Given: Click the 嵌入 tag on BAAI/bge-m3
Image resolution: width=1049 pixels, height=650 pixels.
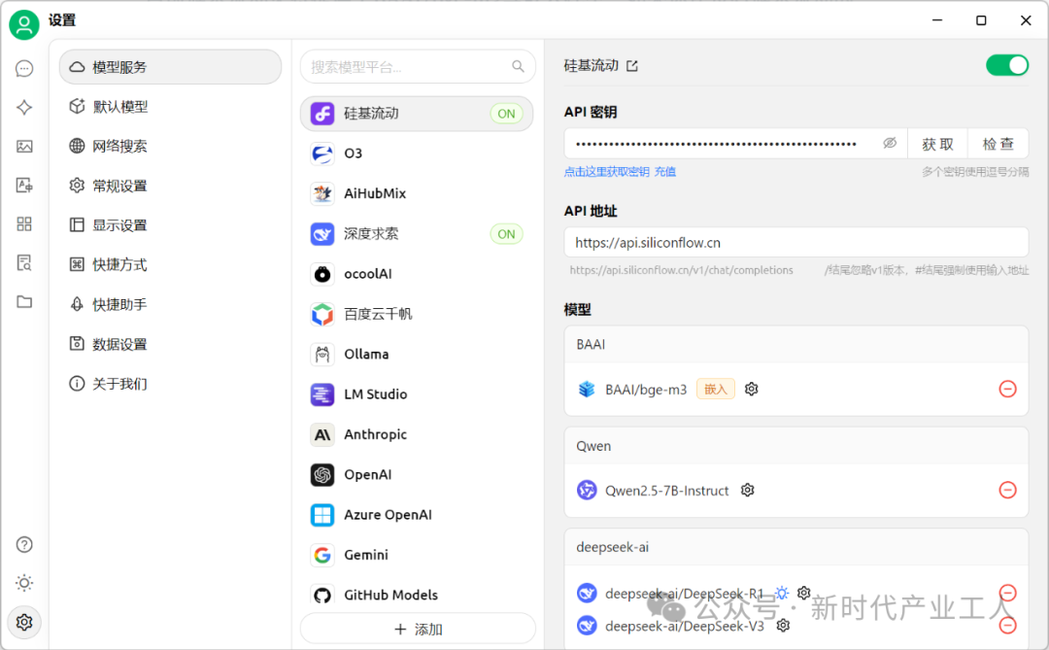Looking at the screenshot, I should click(715, 389).
